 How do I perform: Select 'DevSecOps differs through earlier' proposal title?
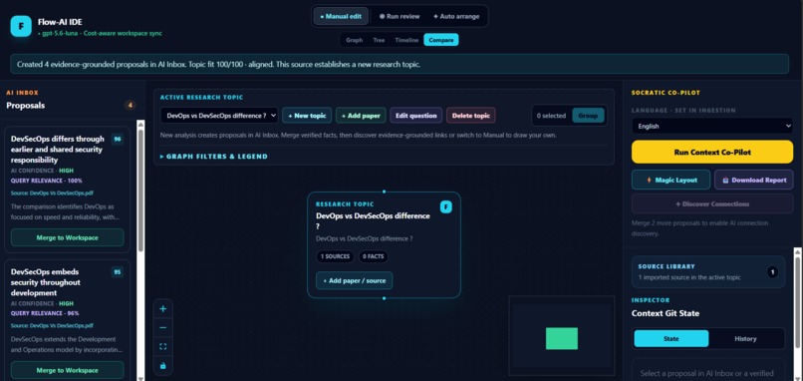pos(57,150)
